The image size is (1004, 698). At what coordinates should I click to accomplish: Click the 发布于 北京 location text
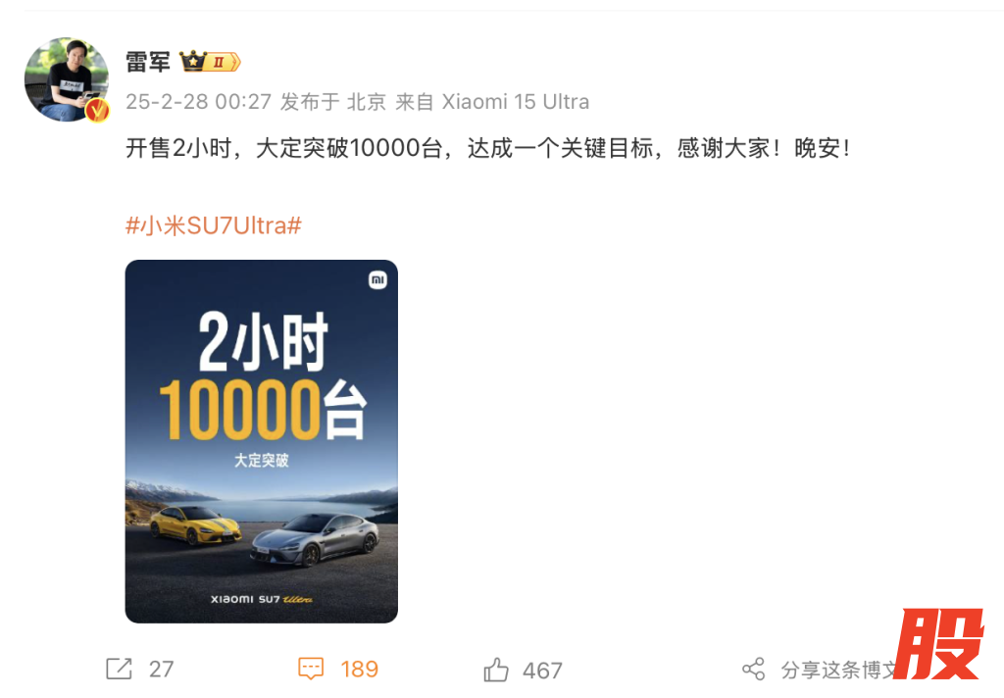click(x=333, y=102)
